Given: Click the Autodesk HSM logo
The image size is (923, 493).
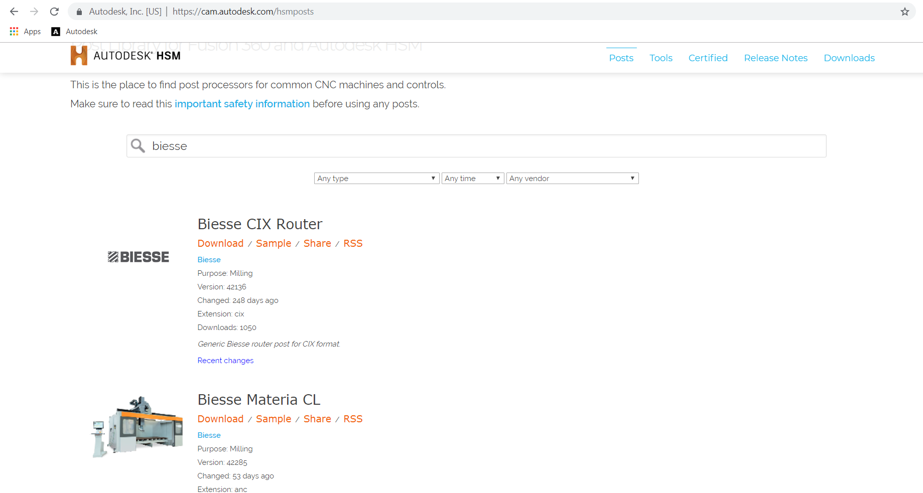Looking at the screenshot, I should (125, 55).
